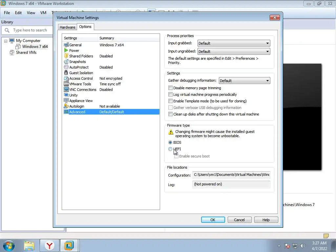Click the Appliance View icon
The width and height of the screenshot is (336, 252).
pyautogui.click(x=66, y=100)
